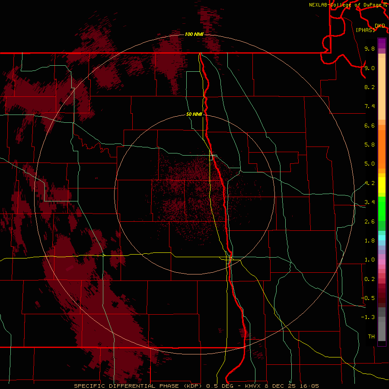Image resolution: width=389 pixels, height=389 pixels.
Task: Click the 1.8 legend value
Action: pyautogui.click(x=370, y=241)
